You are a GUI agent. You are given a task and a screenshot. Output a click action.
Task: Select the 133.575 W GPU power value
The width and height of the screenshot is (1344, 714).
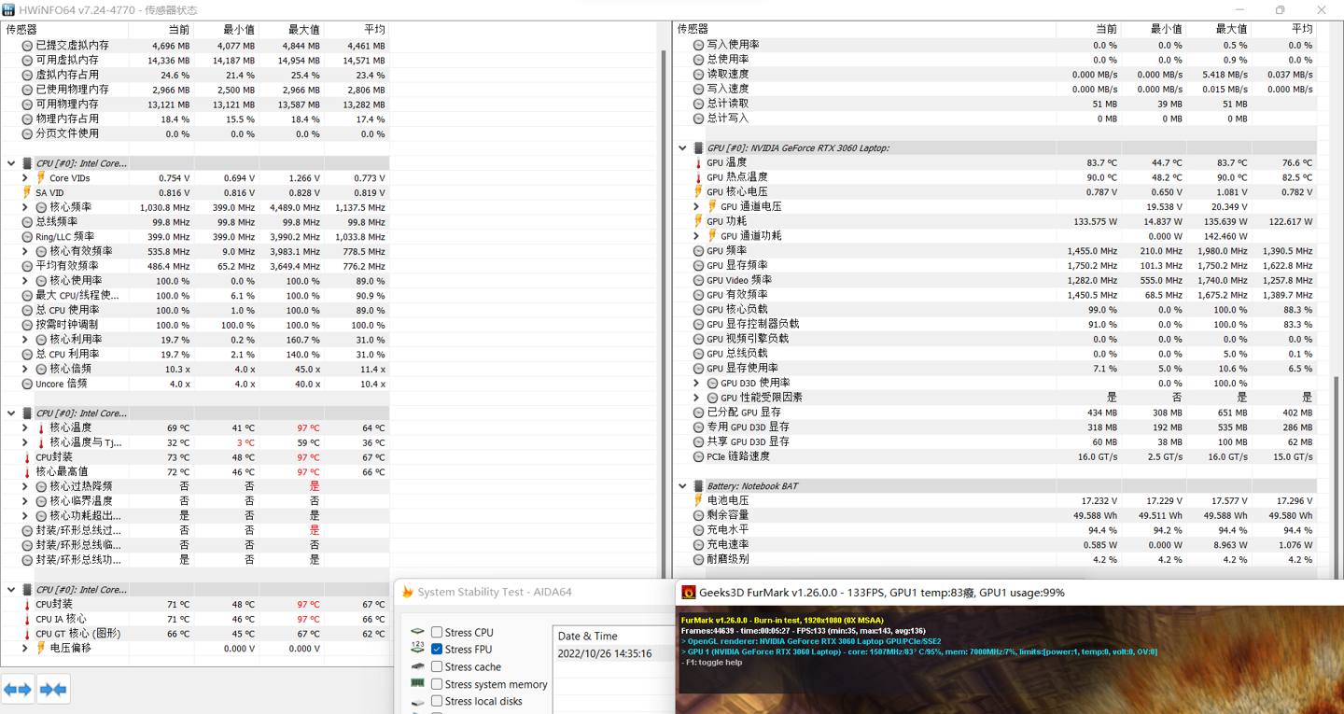1092,221
